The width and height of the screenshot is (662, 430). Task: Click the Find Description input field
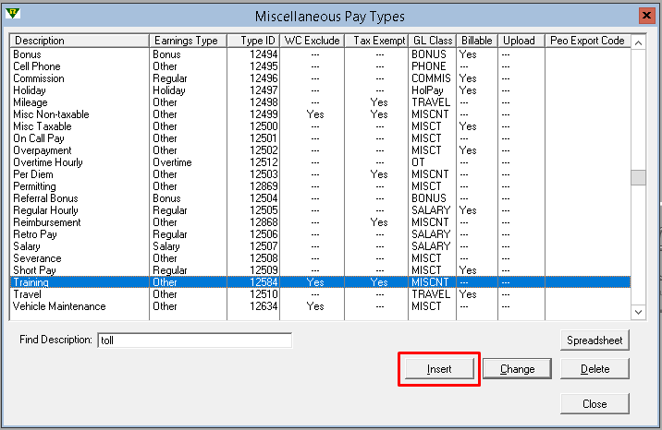pyautogui.click(x=194, y=340)
